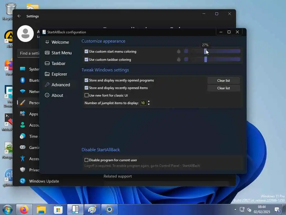Viewport: 286px width, 215px height.
Task: Click droplet icon for start menu coloring
Action: [x=179, y=52]
